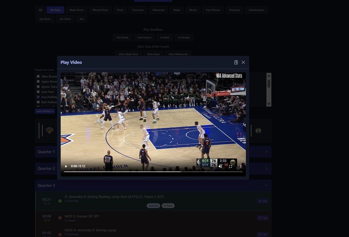Select After Steal start case
The height and width of the screenshot is (237, 349).
tap(153, 54)
